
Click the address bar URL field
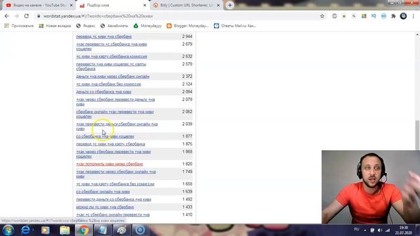coord(177,16)
